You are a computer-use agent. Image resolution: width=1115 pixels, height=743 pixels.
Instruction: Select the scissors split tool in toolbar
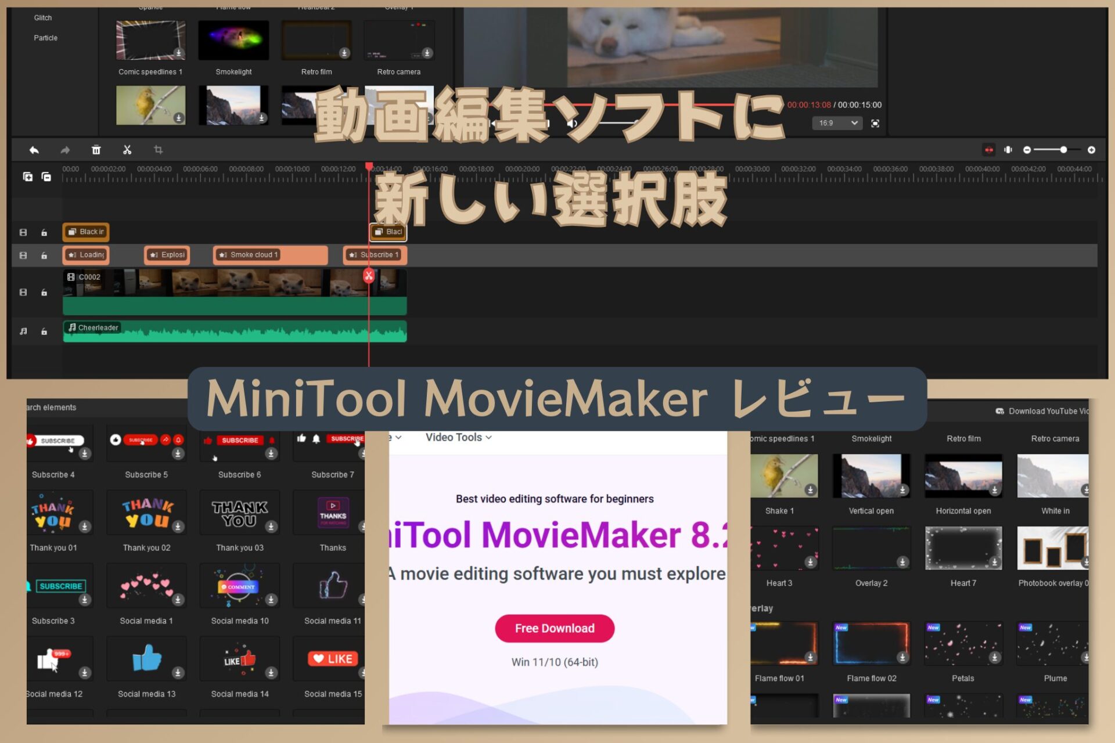[127, 150]
